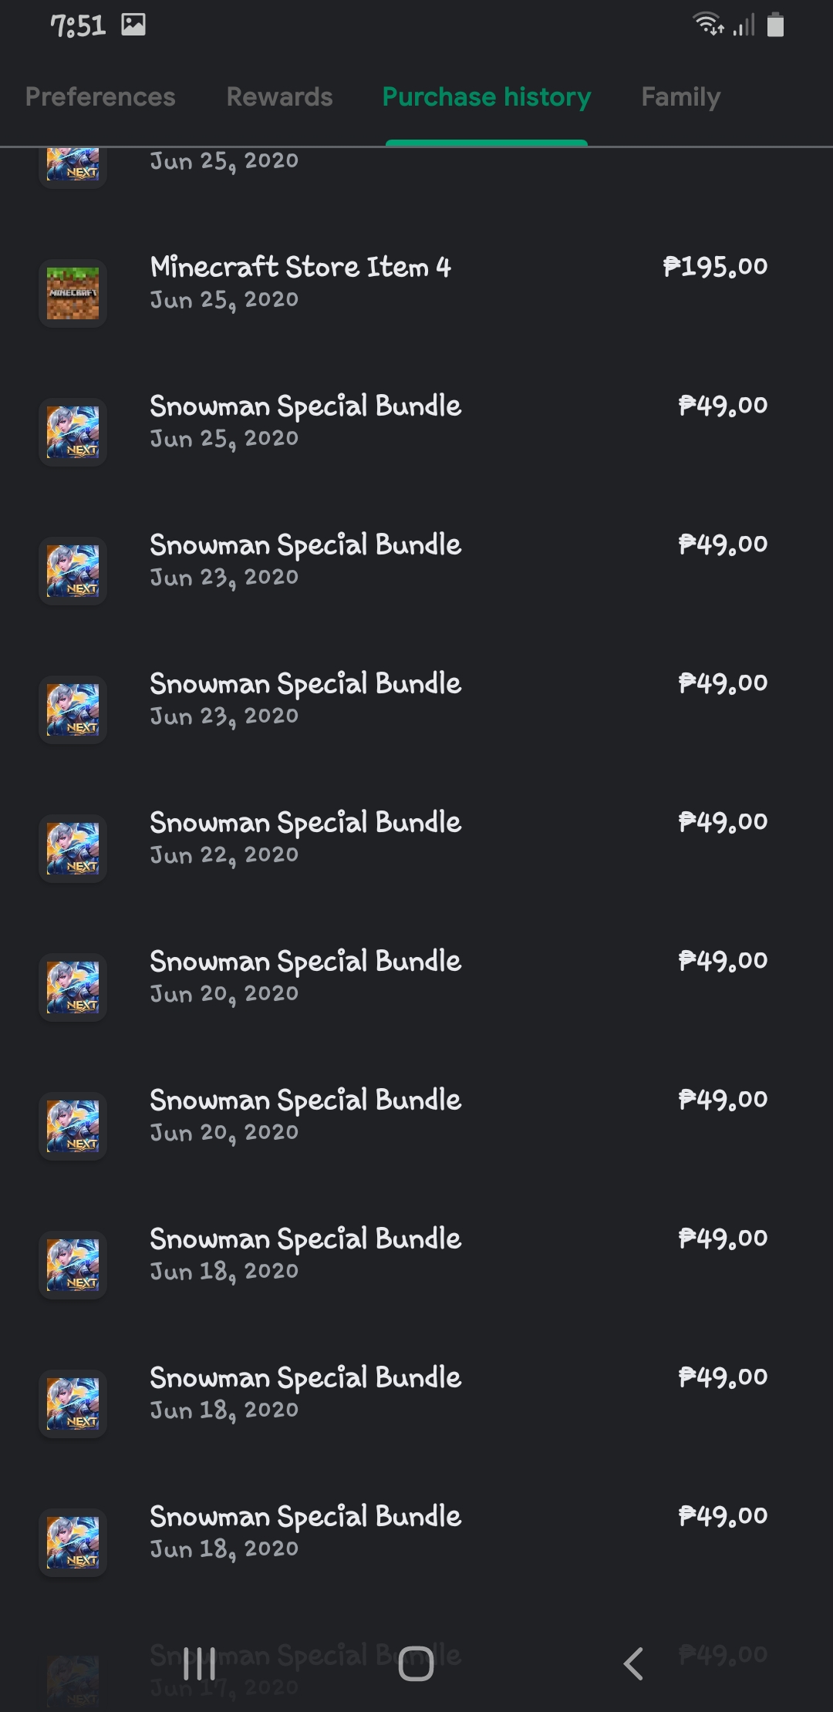The height and width of the screenshot is (1712, 833).
Task: Tap the Minecraft purchase date Jun 25, 2020
Action: tap(224, 300)
